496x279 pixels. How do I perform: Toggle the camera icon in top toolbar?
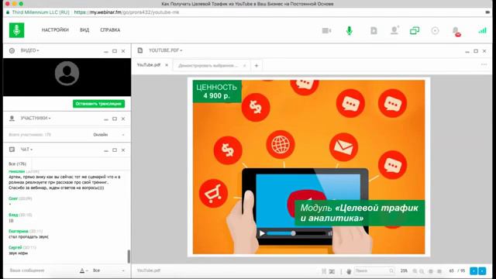(326, 31)
